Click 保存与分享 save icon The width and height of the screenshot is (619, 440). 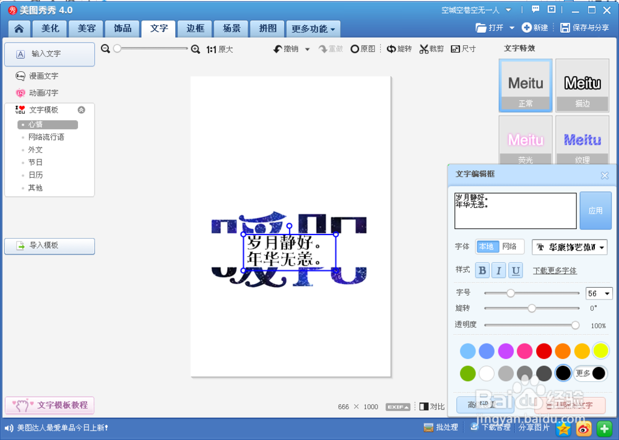(565, 28)
